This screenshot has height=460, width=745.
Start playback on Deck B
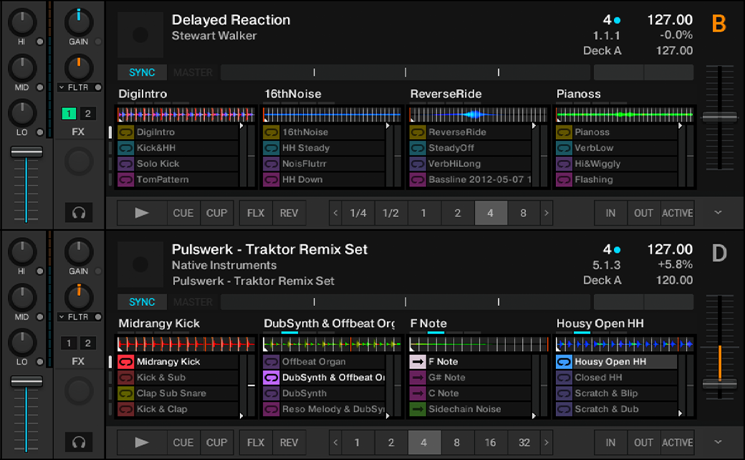pos(142,213)
